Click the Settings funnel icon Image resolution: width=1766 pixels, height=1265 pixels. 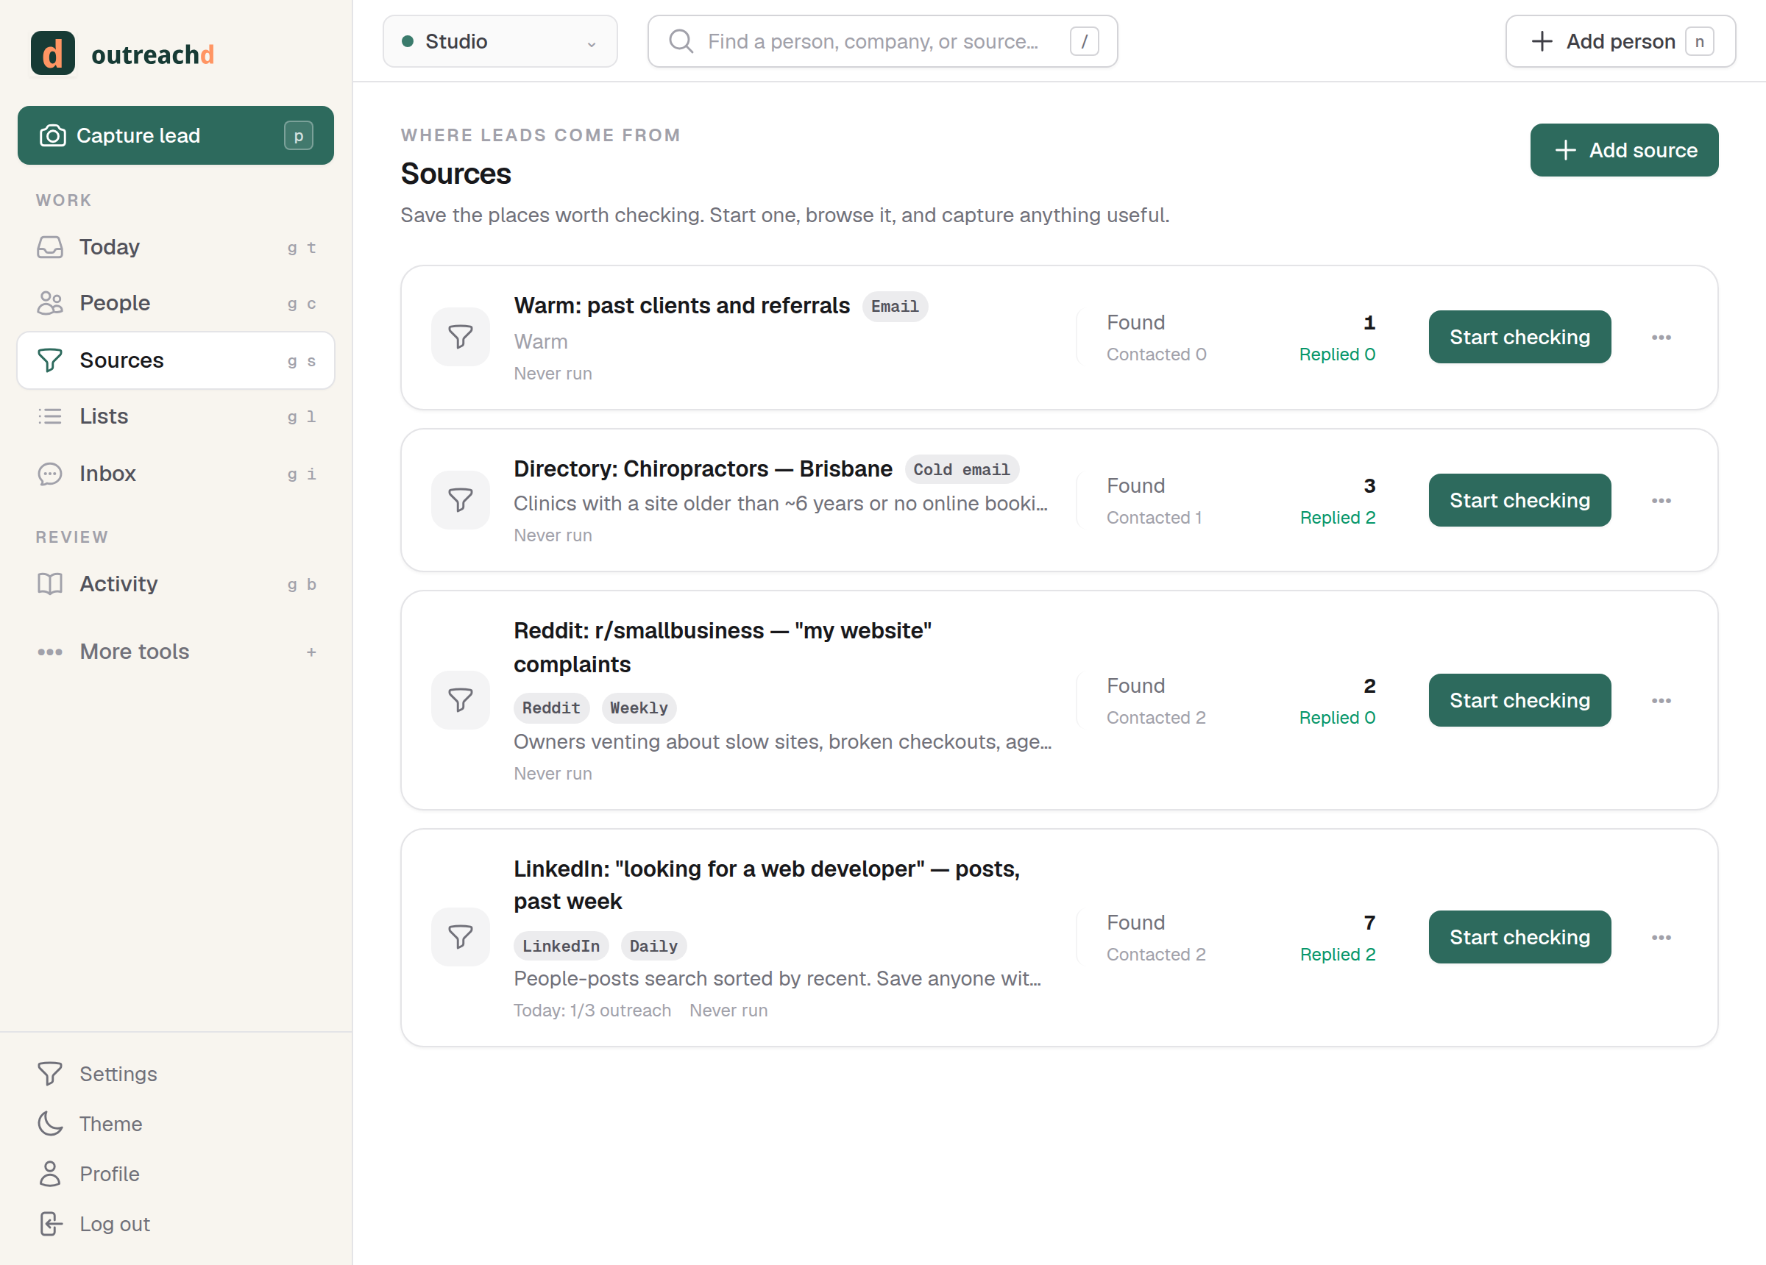(50, 1074)
